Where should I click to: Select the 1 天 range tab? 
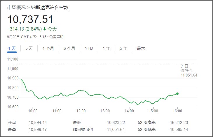point(12,48)
